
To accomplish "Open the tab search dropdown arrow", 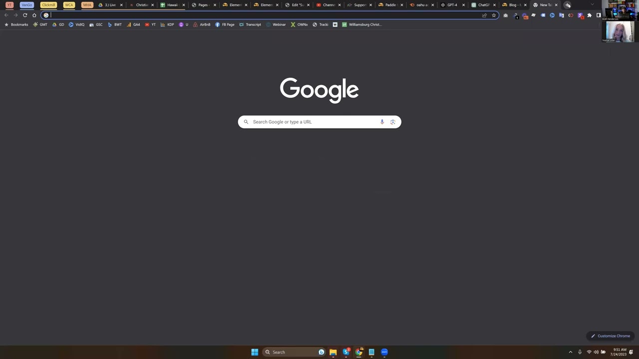I will click(592, 5).
